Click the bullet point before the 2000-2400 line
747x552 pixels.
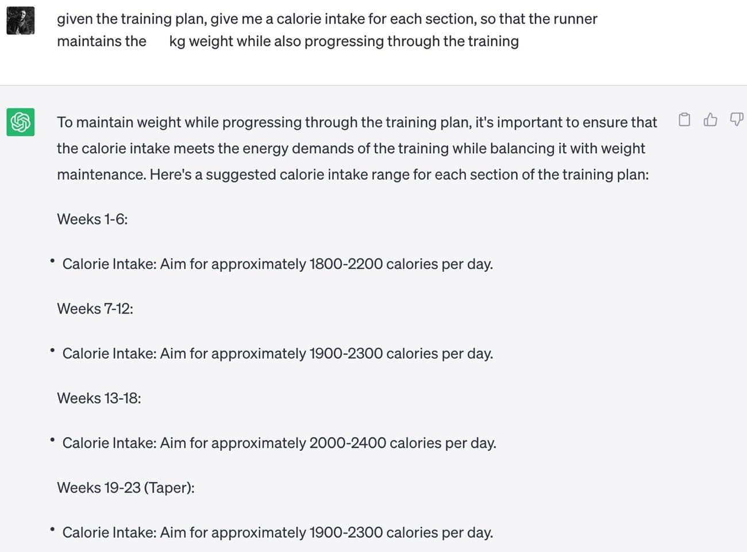(x=52, y=441)
